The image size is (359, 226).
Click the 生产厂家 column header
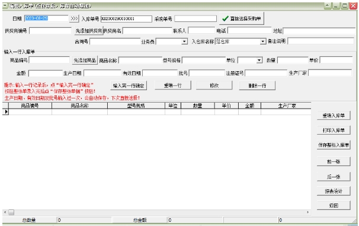[x=286, y=106]
